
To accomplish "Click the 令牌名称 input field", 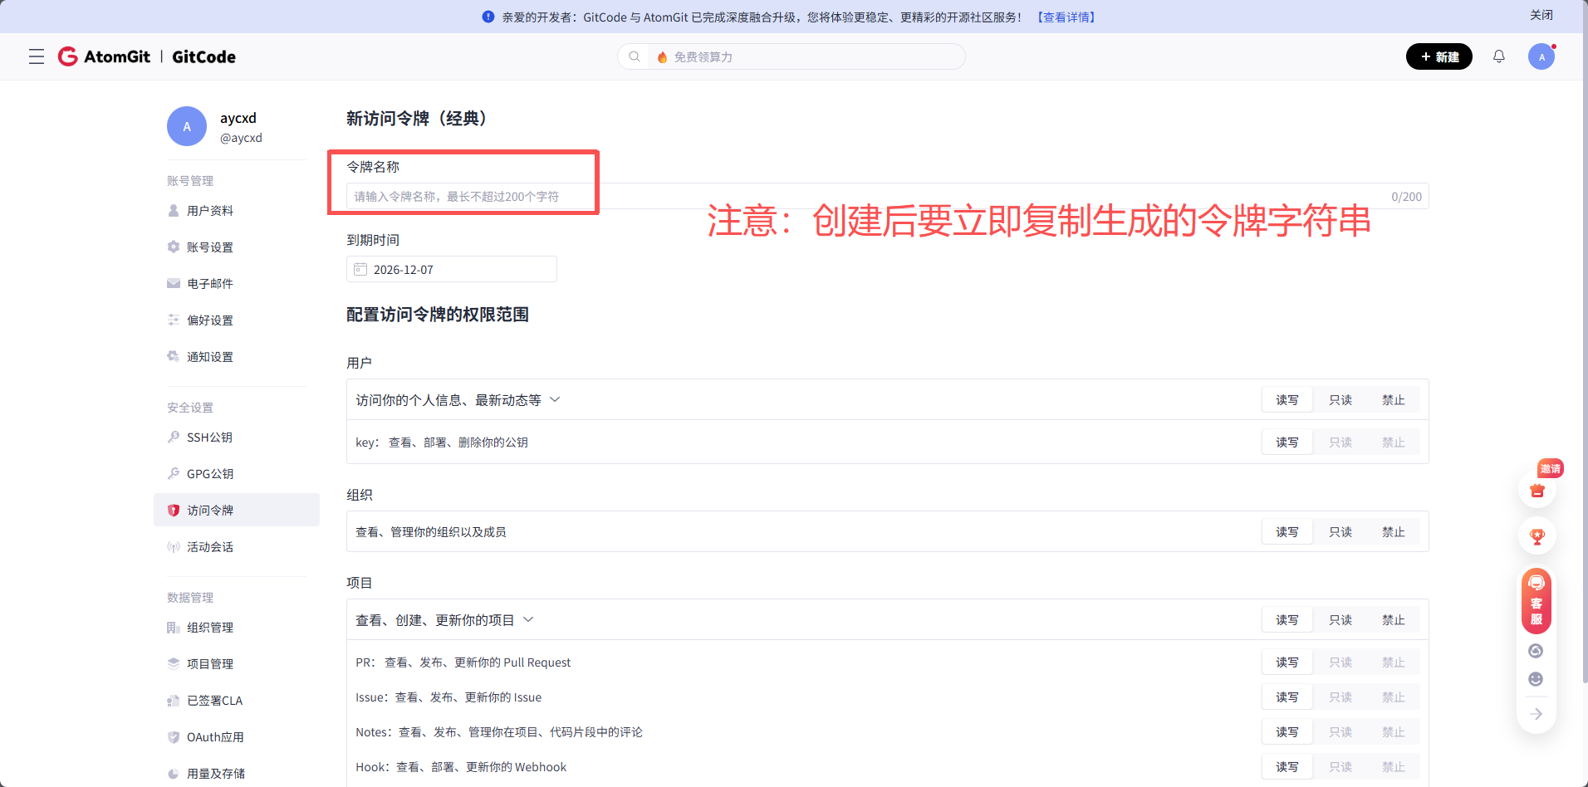I will tap(887, 197).
